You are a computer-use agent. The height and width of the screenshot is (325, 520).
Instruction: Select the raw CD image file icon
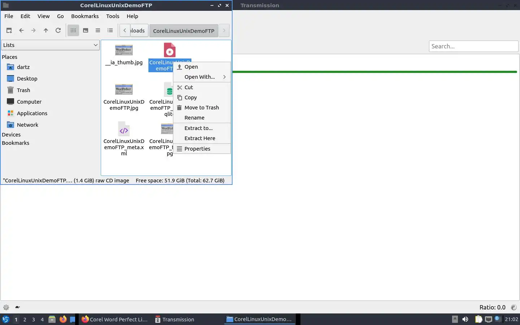click(169, 50)
